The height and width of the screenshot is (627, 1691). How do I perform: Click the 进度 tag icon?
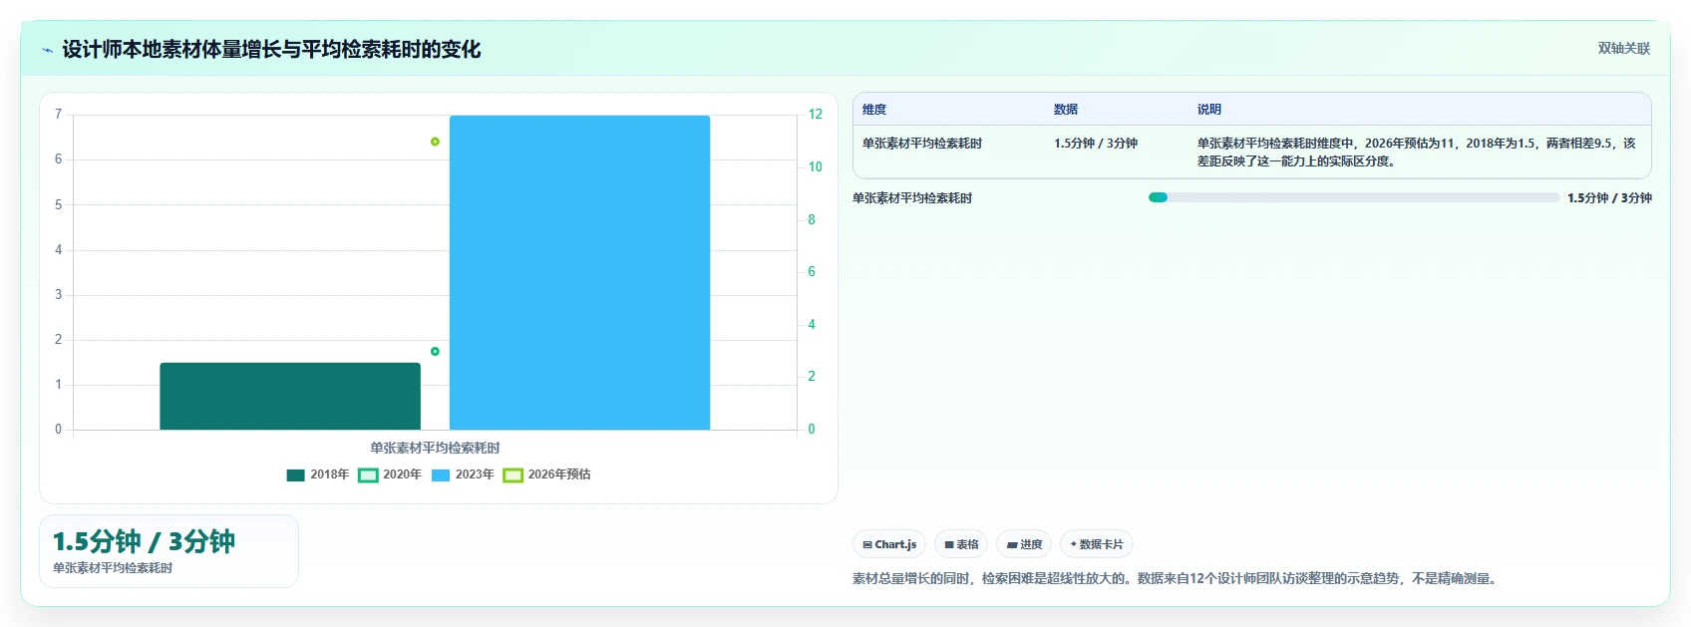click(1012, 545)
